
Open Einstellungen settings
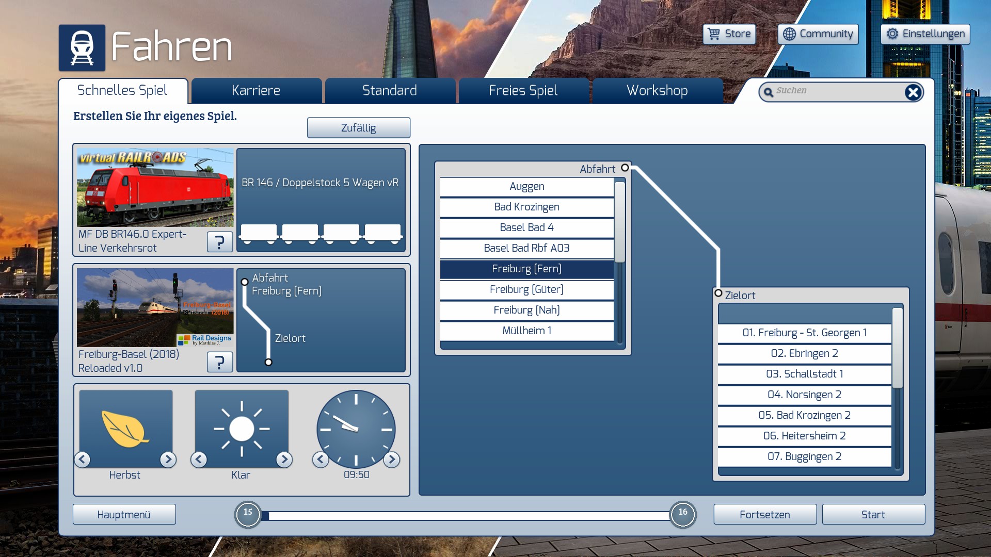[925, 34]
